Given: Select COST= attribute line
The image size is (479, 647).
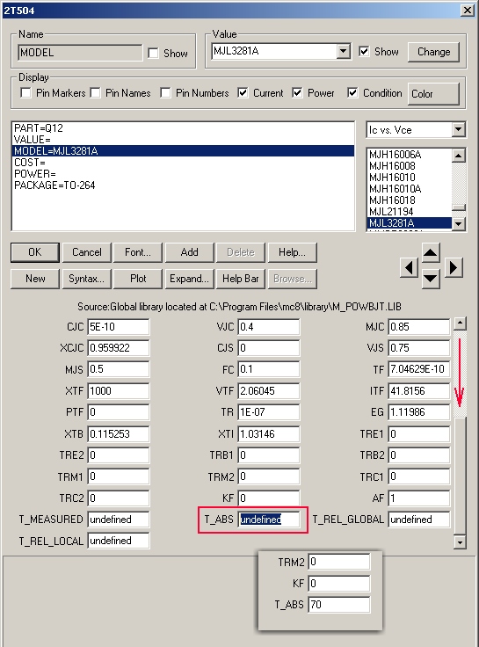Looking at the screenshot, I should click(x=183, y=163).
